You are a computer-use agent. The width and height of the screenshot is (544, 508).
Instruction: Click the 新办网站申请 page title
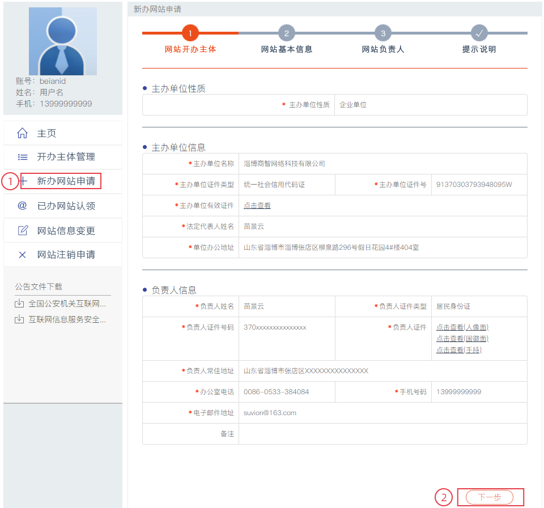click(x=158, y=9)
